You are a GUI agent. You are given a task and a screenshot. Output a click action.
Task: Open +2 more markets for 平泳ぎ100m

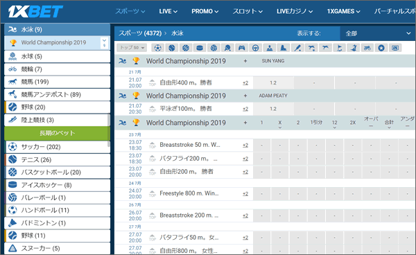245,109
